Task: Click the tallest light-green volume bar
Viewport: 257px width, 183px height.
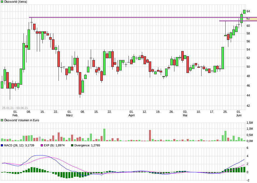Action: click(104, 133)
